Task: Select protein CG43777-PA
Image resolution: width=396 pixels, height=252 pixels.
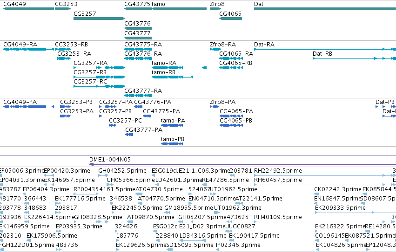Action: point(129,135)
